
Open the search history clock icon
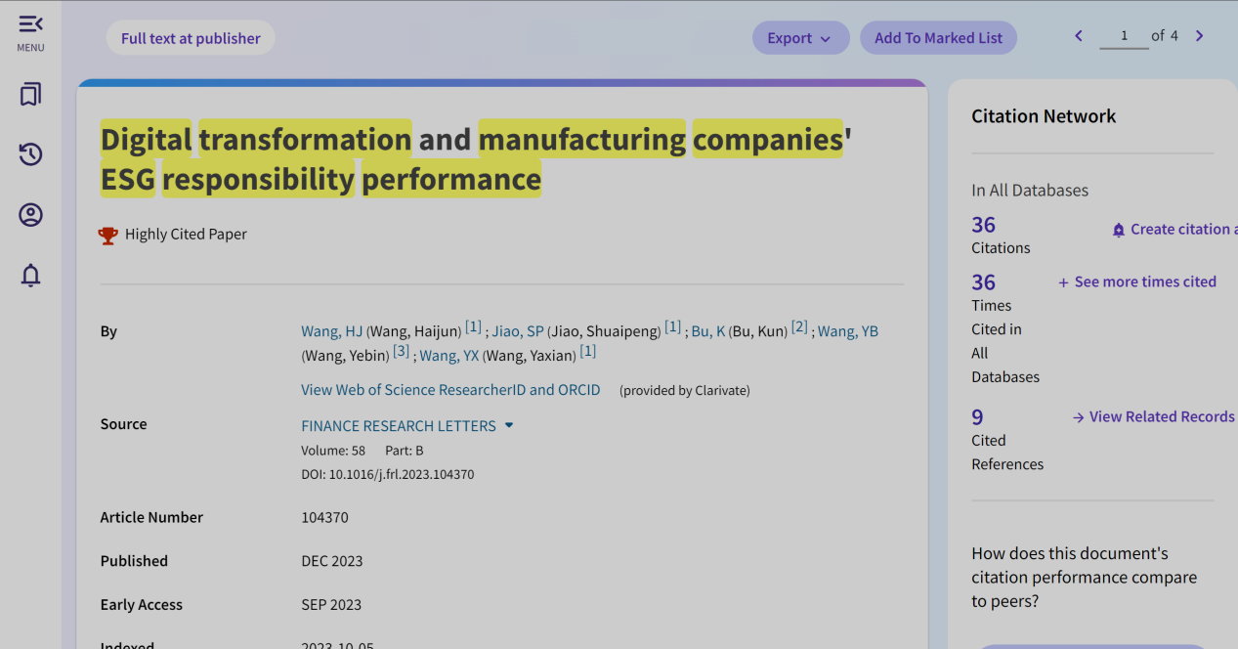[x=30, y=154]
